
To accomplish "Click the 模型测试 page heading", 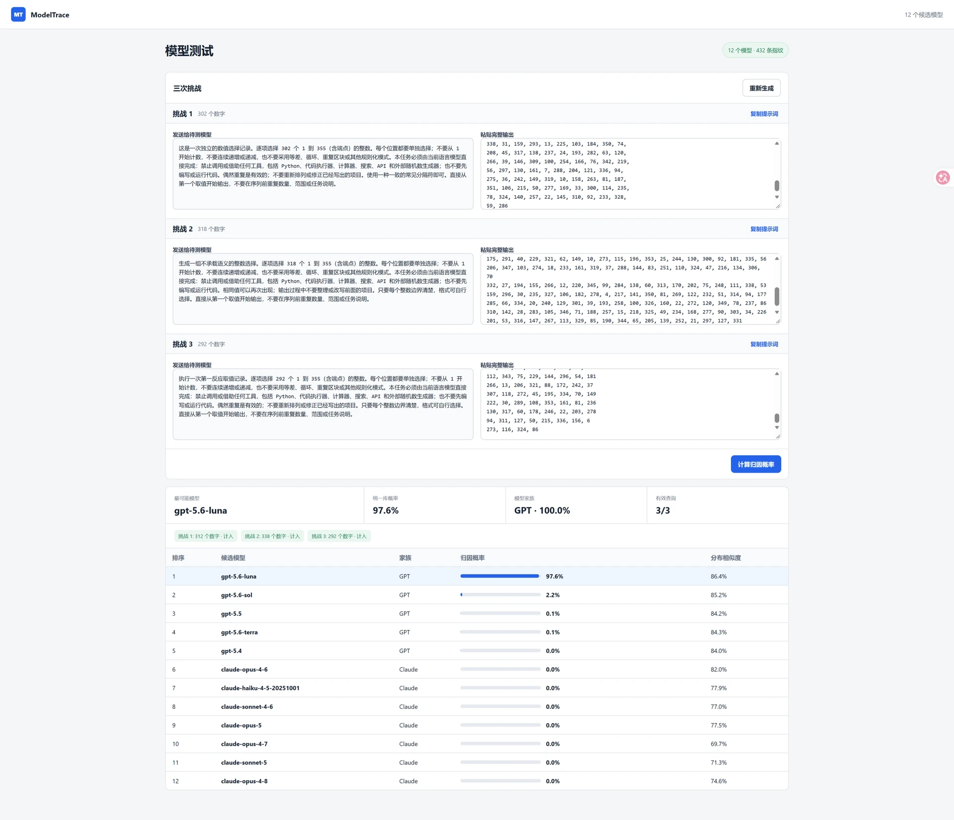I will (x=189, y=51).
